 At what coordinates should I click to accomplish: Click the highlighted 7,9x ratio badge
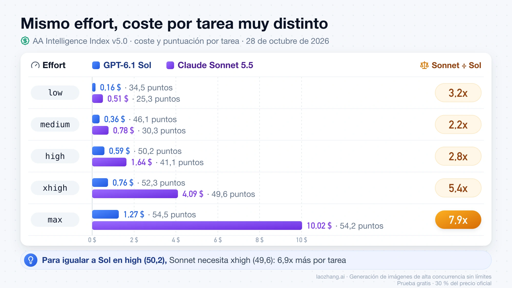click(x=458, y=220)
